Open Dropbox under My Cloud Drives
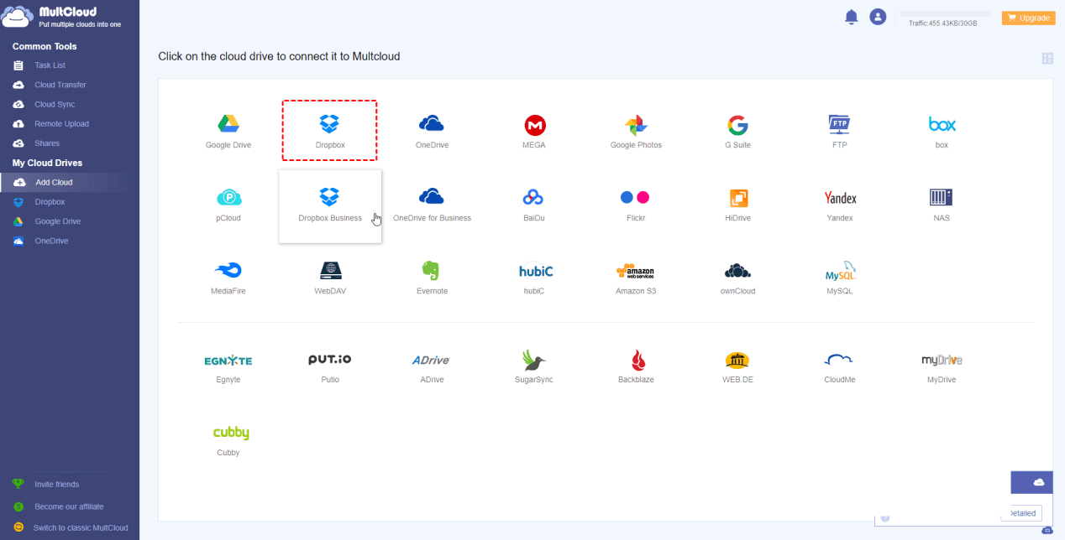 click(x=50, y=202)
